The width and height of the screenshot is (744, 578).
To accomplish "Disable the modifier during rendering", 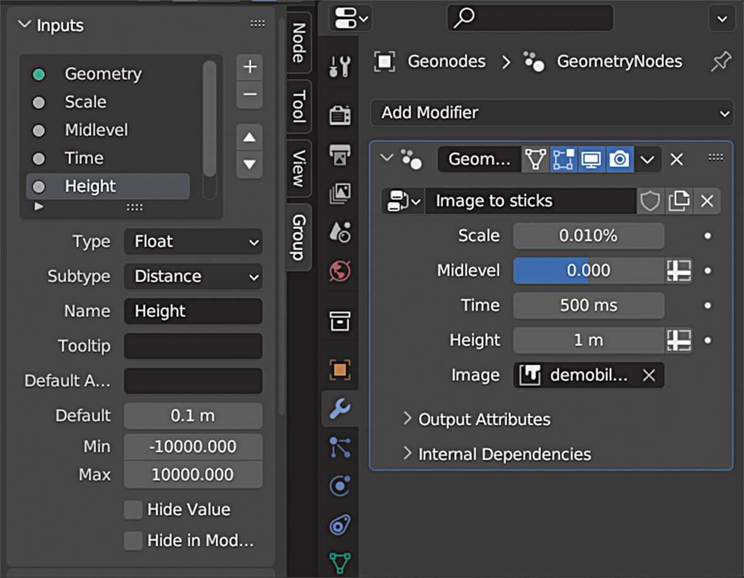I will click(x=619, y=159).
